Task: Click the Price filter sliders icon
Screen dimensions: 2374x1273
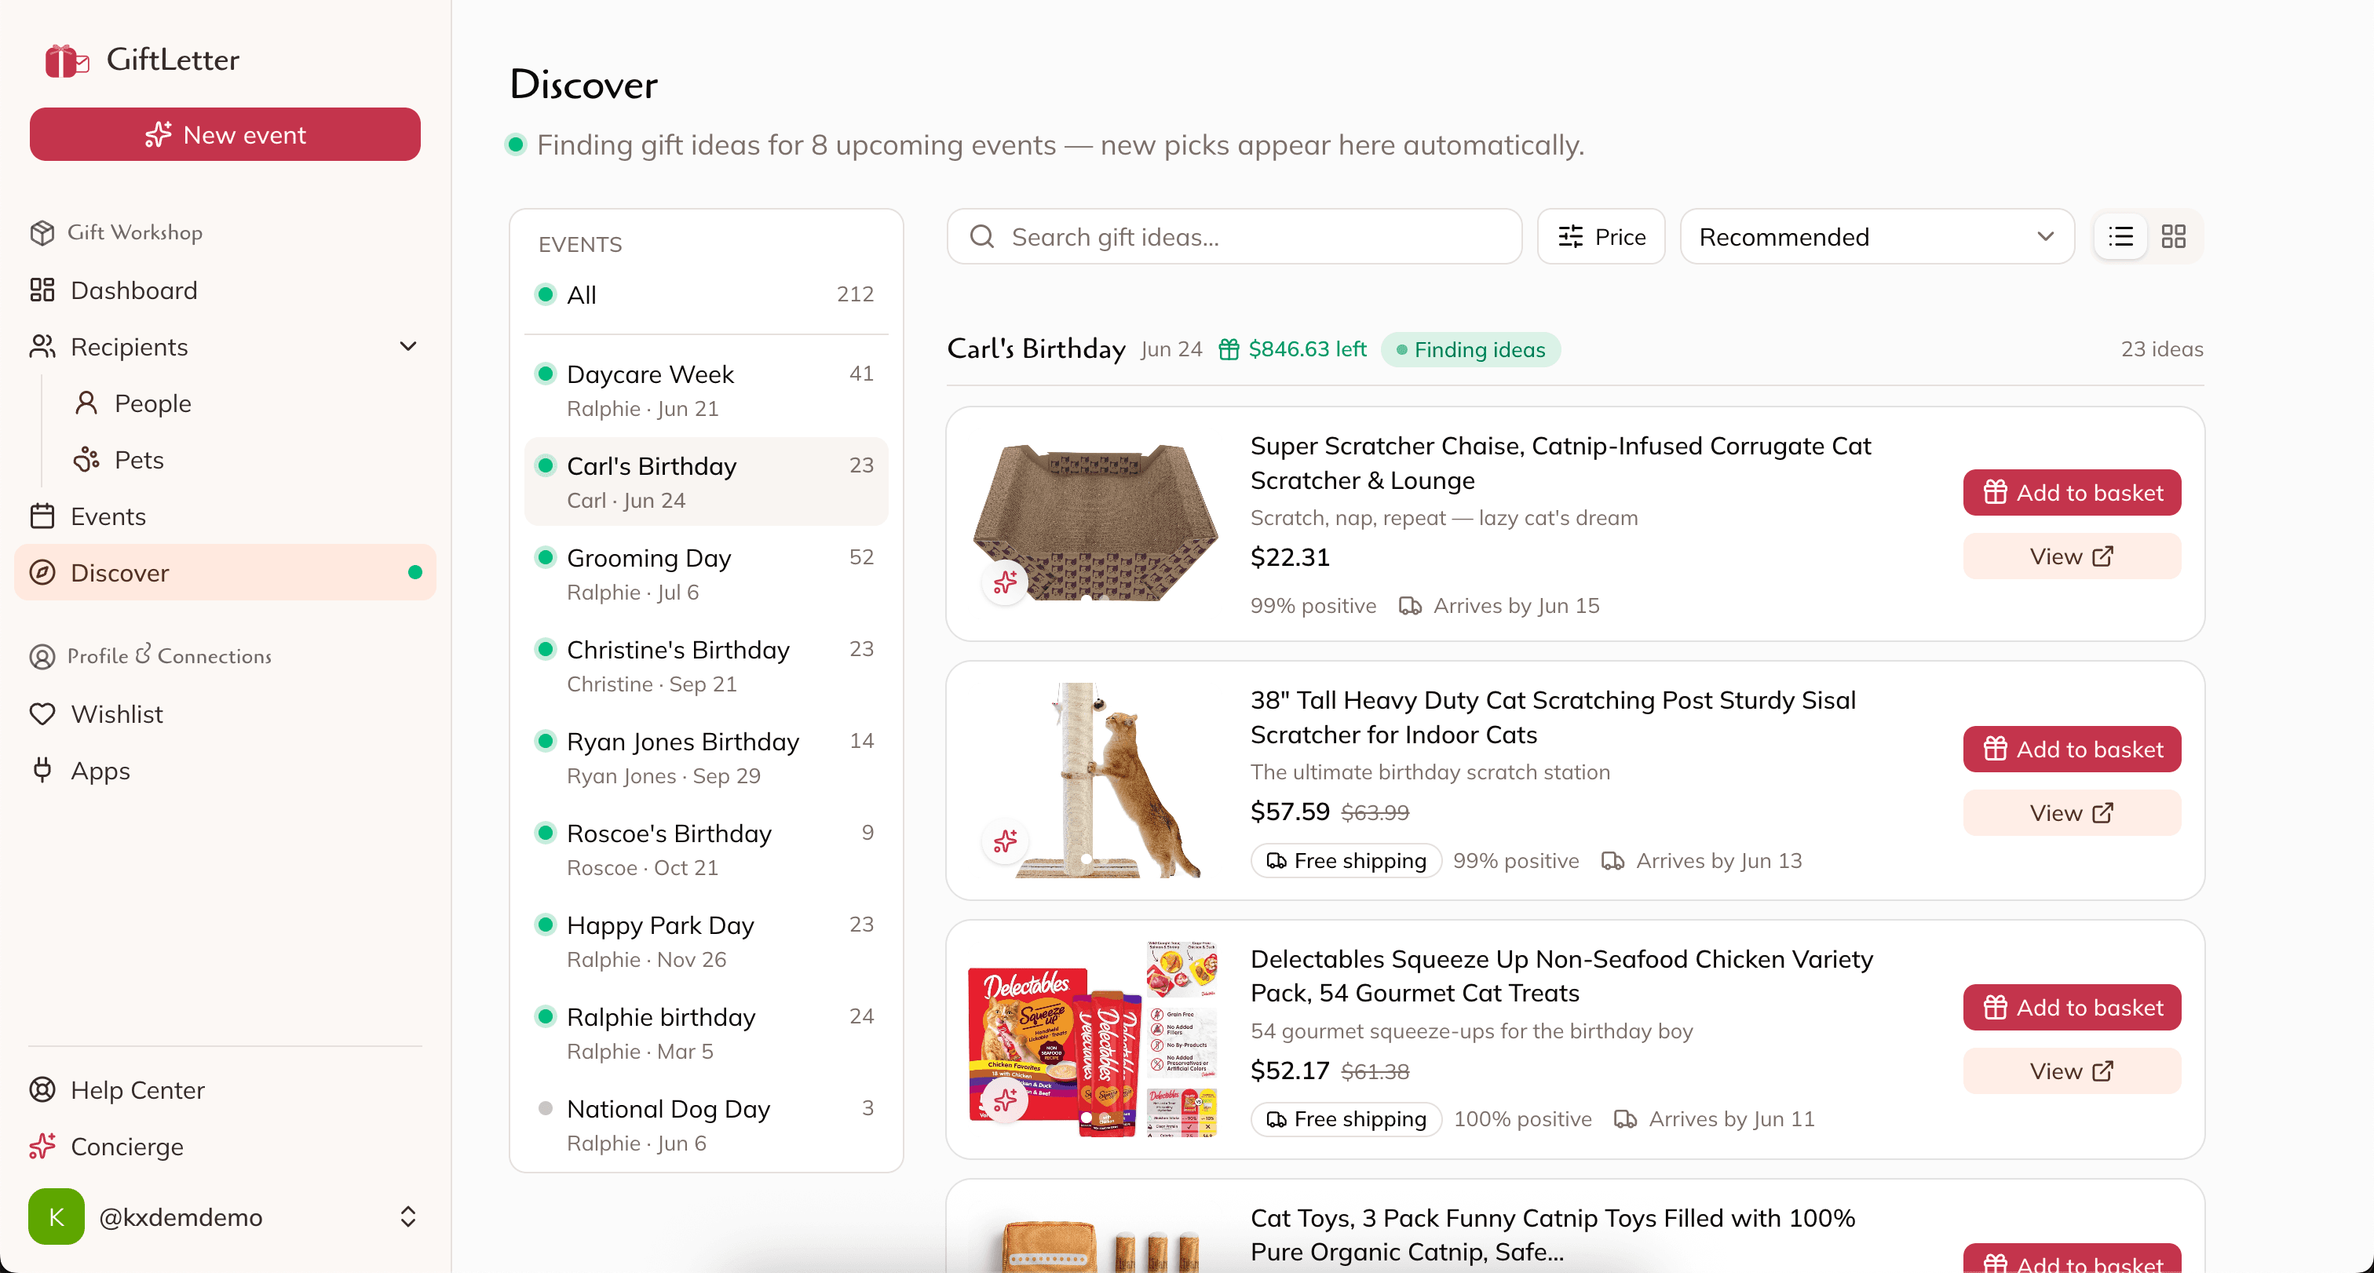Action: click(x=1570, y=237)
